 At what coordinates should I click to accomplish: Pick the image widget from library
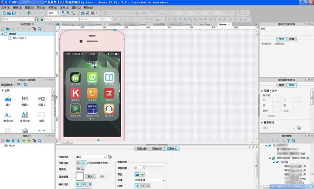click(x=8, y=101)
